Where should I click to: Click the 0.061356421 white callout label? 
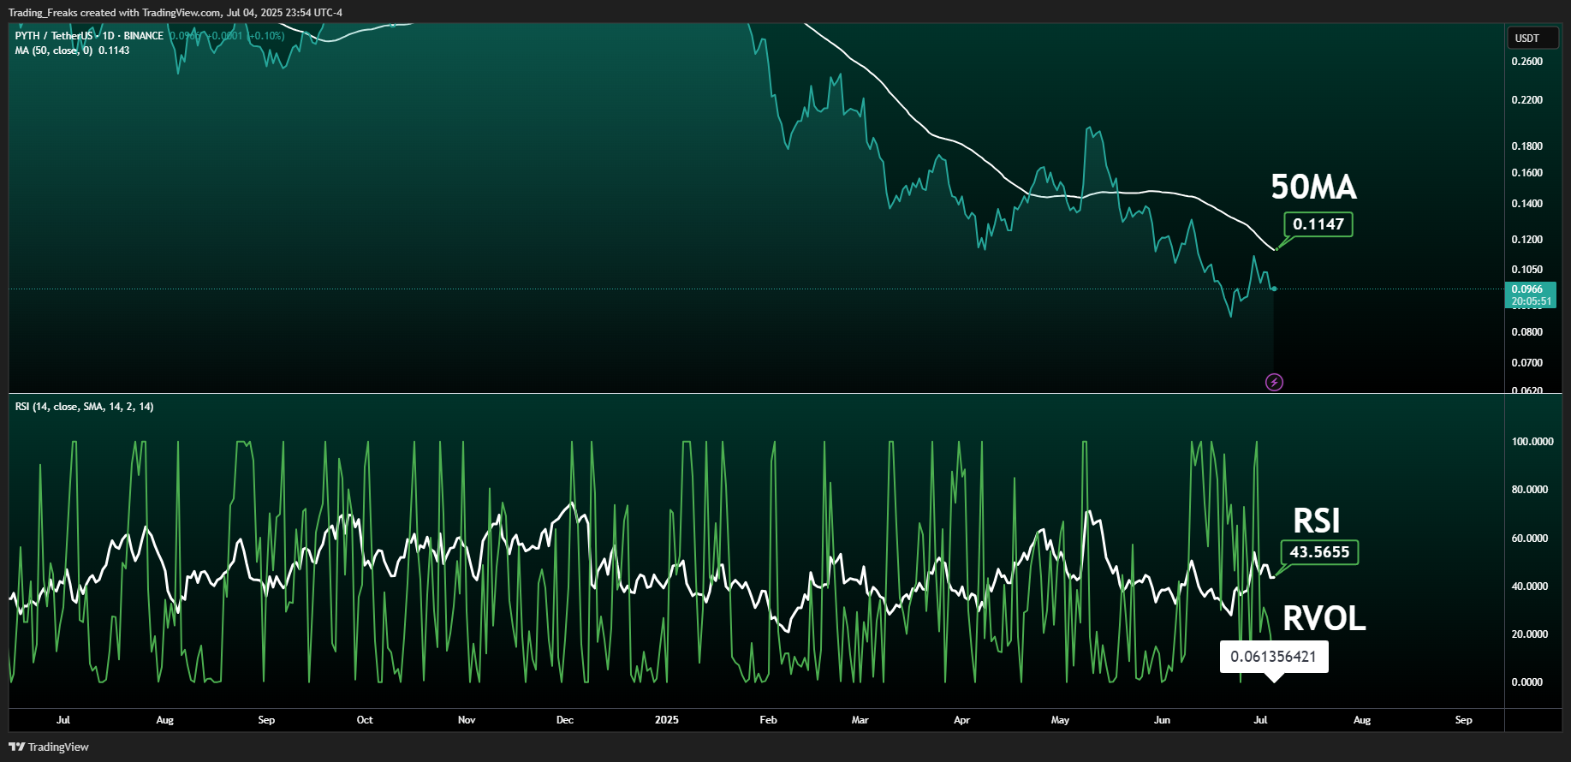point(1273,657)
